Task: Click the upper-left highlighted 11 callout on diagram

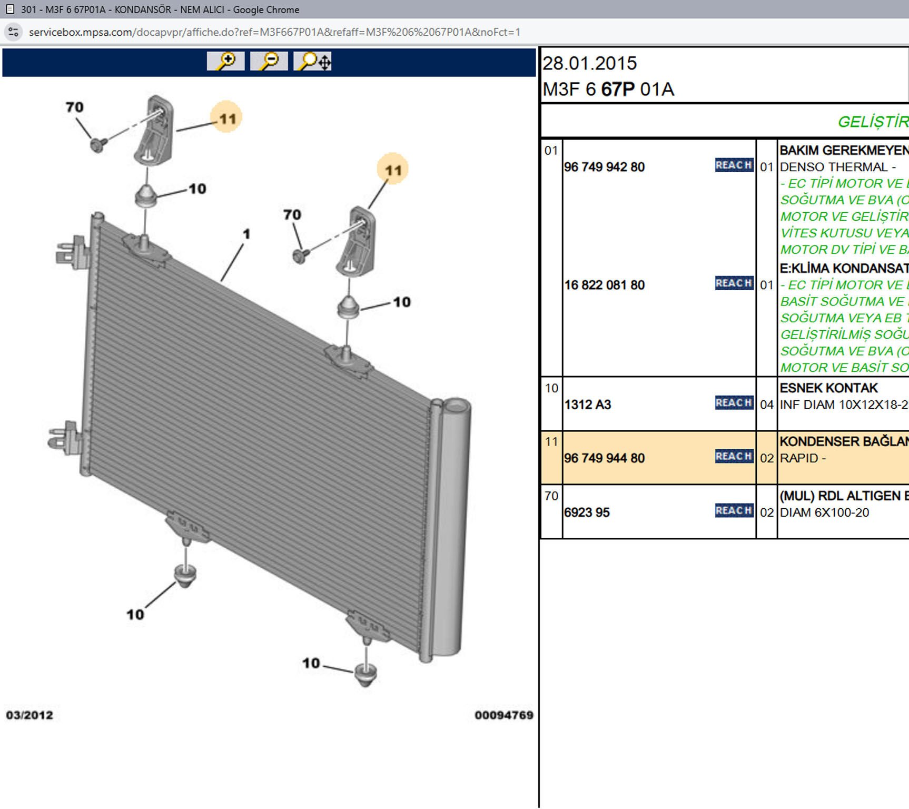Action: 227,118
